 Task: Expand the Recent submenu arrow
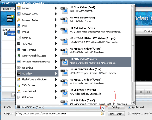pos(56,8)
